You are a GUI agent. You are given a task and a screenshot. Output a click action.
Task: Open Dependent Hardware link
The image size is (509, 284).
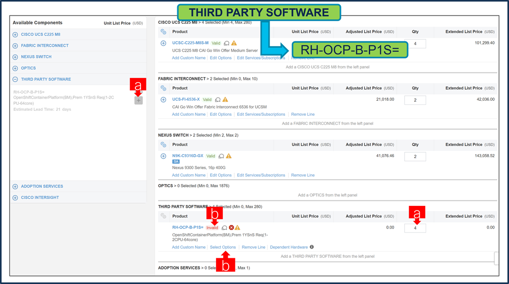click(x=289, y=247)
